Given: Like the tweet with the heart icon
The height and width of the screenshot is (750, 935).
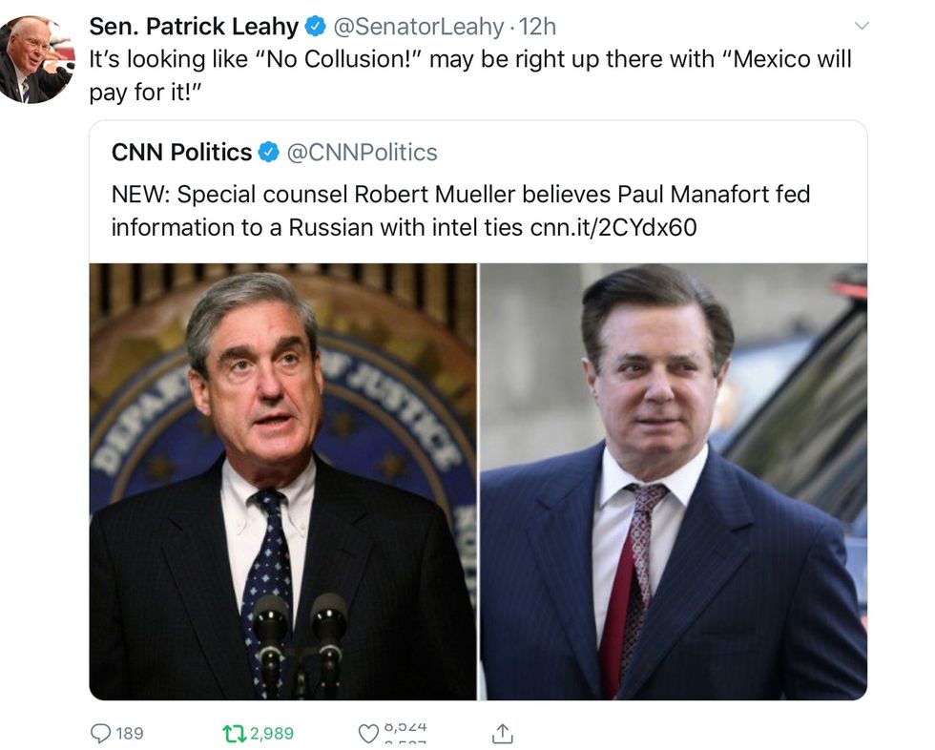Looking at the screenshot, I should (368, 734).
